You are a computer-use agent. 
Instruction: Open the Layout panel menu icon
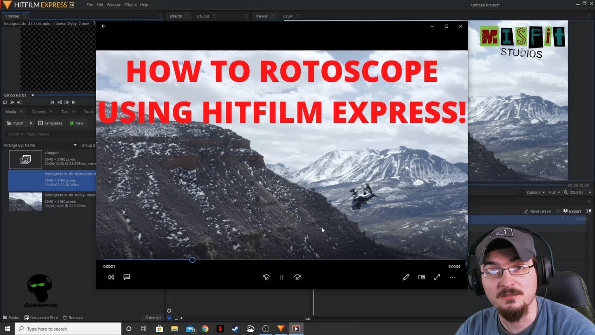click(x=214, y=16)
